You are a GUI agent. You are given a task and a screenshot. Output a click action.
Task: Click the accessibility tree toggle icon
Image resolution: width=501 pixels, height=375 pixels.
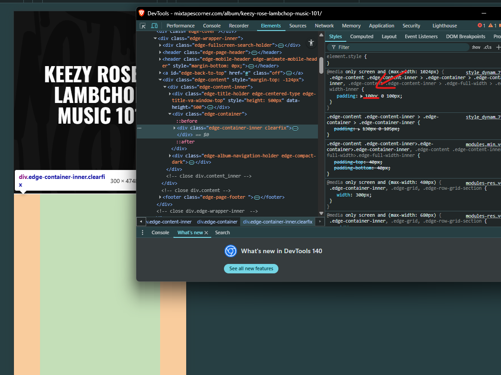pyautogui.click(x=311, y=43)
